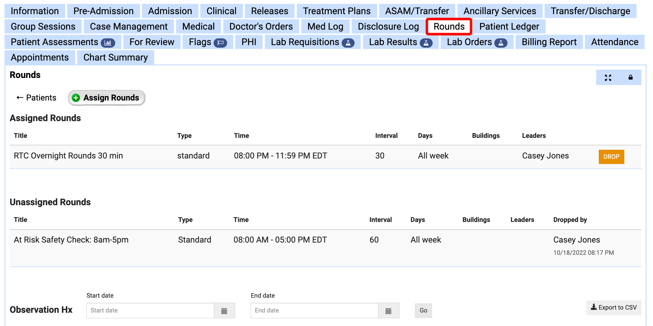Open the Start date calendar picker

(225, 311)
